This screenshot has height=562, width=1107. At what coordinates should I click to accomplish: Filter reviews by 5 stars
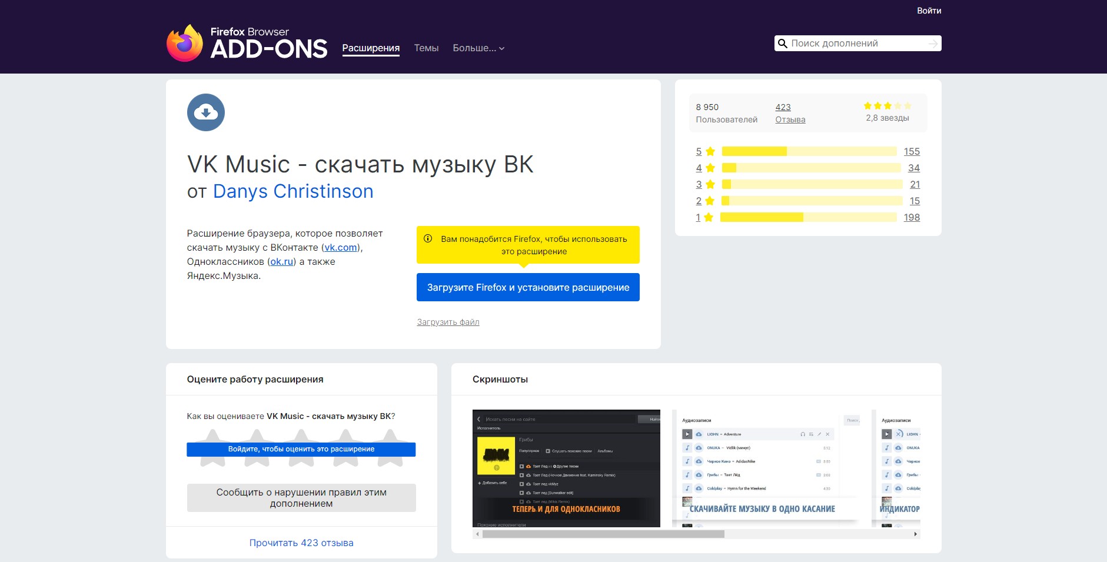[x=705, y=151]
